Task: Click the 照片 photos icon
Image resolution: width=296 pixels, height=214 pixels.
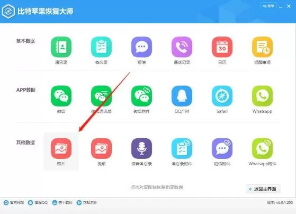Action: pos(61,148)
